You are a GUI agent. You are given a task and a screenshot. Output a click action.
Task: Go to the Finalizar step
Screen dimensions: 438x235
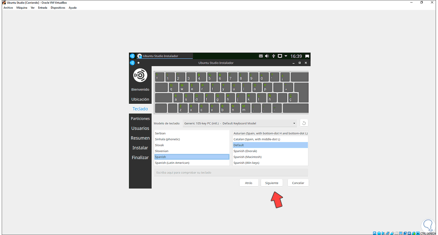140,157
